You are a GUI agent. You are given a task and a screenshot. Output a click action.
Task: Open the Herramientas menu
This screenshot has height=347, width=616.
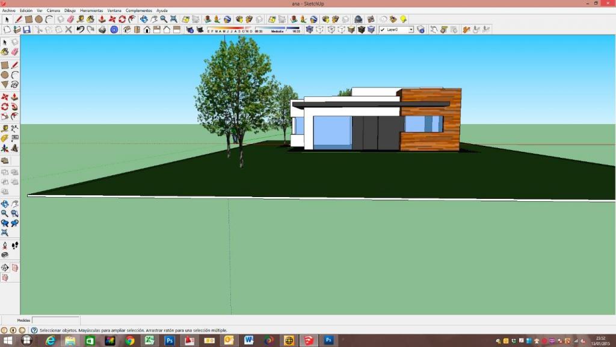pyautogui.click(x=91, y=11)
